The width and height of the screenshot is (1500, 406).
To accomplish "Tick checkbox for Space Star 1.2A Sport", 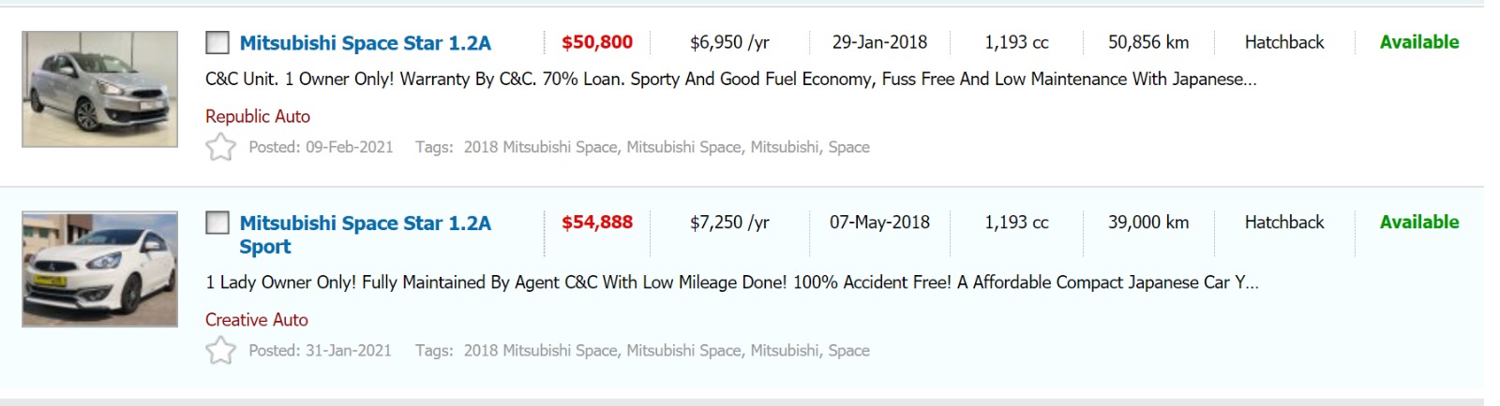I will point(217,223).
